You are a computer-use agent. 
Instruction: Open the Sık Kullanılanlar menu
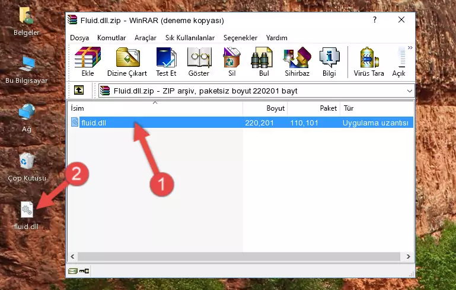coord(190,38)
